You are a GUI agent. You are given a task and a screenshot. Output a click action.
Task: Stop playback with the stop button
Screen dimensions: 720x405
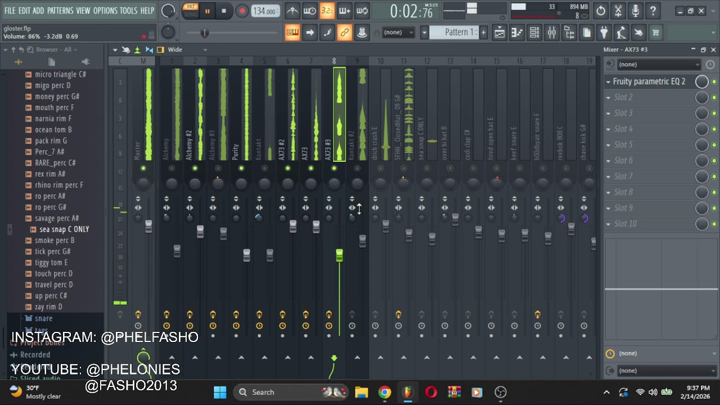click(224, 11)
